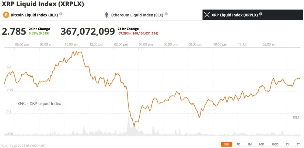Click the Bitcoin logo icon
This screenshot has width=304, height=148.
6,15
